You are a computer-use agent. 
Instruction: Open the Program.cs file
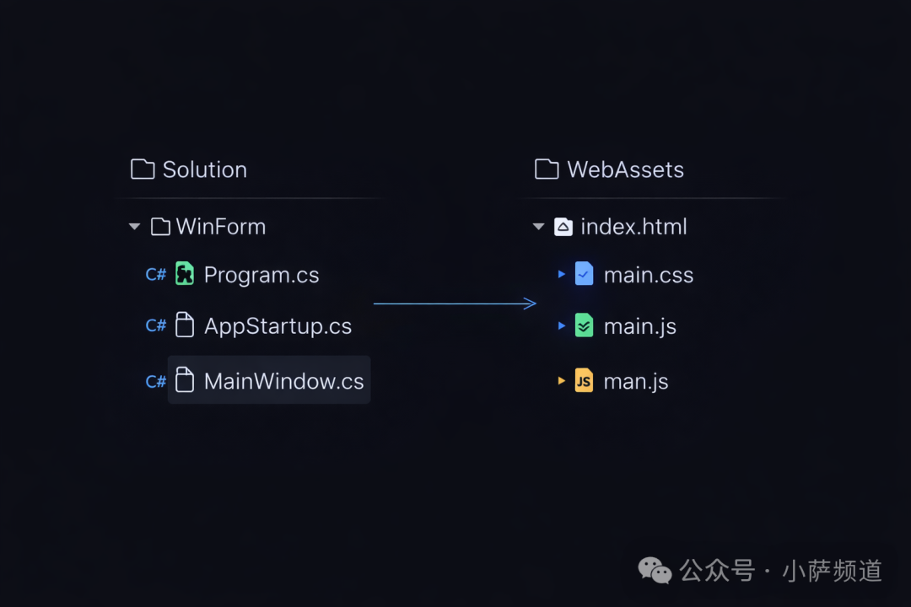coord(261,275)
